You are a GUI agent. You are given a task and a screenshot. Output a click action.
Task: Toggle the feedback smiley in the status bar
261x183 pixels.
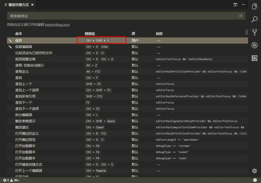click(x=255, y=180)
